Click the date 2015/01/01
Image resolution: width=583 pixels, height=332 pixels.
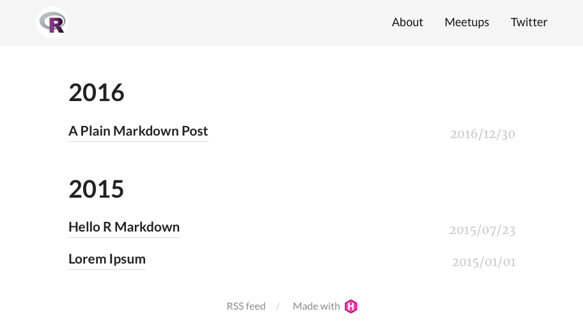[483, 262]
